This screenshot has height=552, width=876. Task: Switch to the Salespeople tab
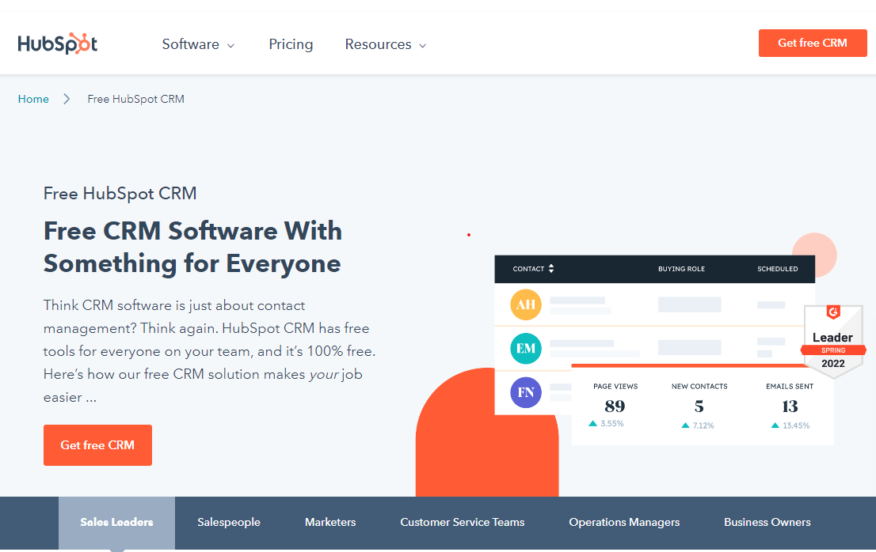pos(228,523)
